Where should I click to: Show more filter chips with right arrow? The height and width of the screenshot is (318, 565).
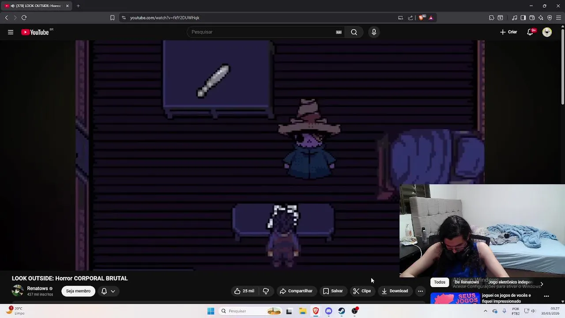542,284
